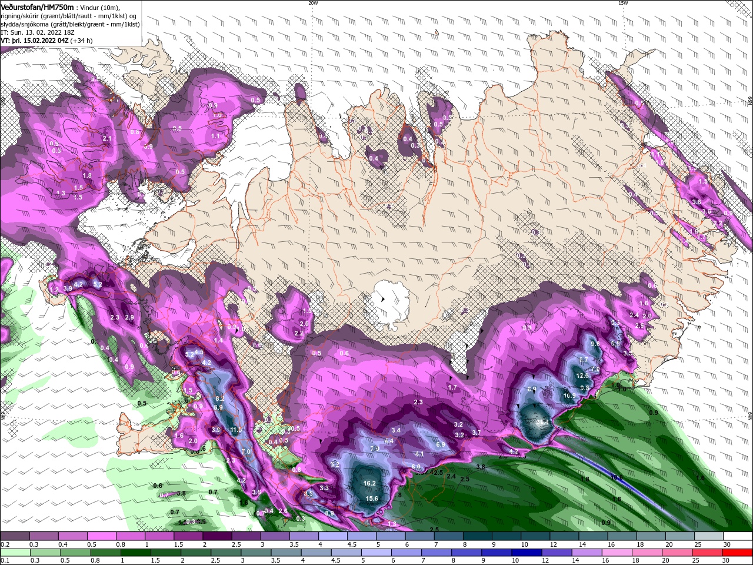The height and width of the screenshot is (565, 753).
Task: Click the 10.9 precipitation value on map
Action: coord(569,396)
